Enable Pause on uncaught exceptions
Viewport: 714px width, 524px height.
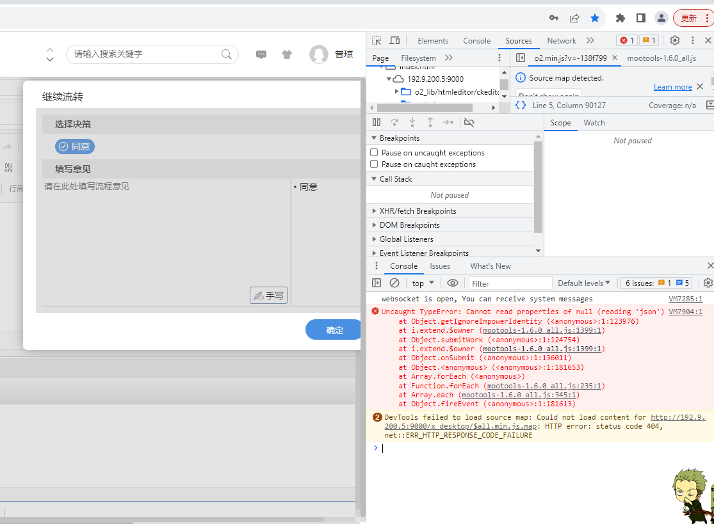pyautogui.click(x=374, y=153)
